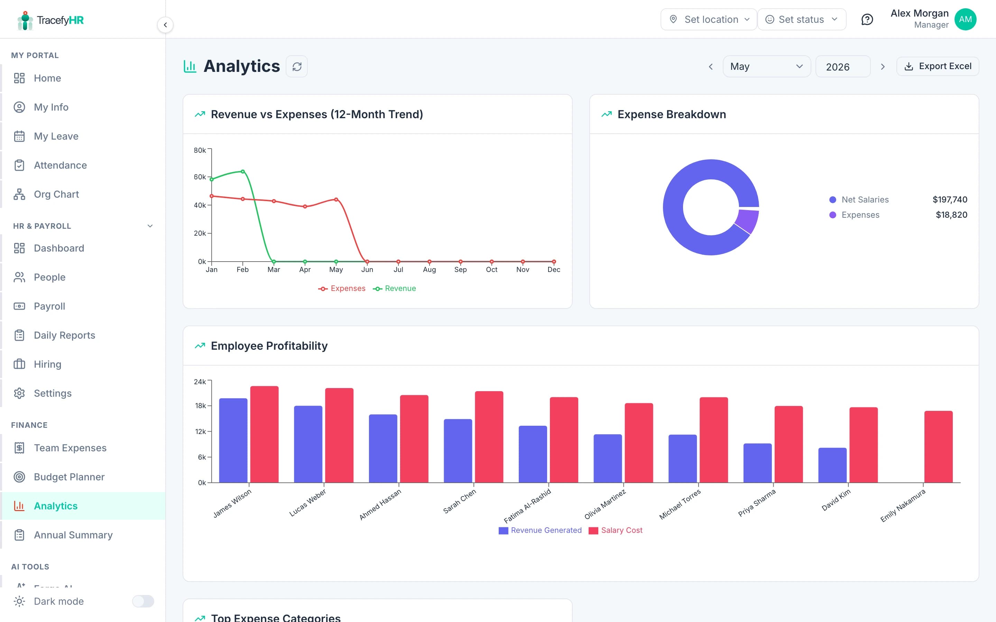Click the Analytics heading chart icon
This screenshot has height=622, width=996.
(190, 66)
